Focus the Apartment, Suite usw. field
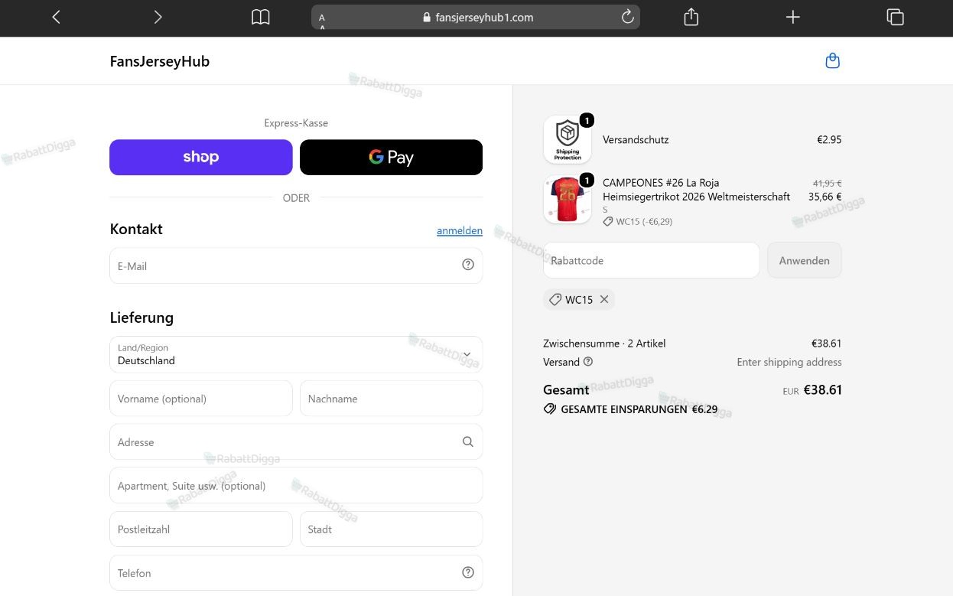The image size is (953, 596). (296, 486)
